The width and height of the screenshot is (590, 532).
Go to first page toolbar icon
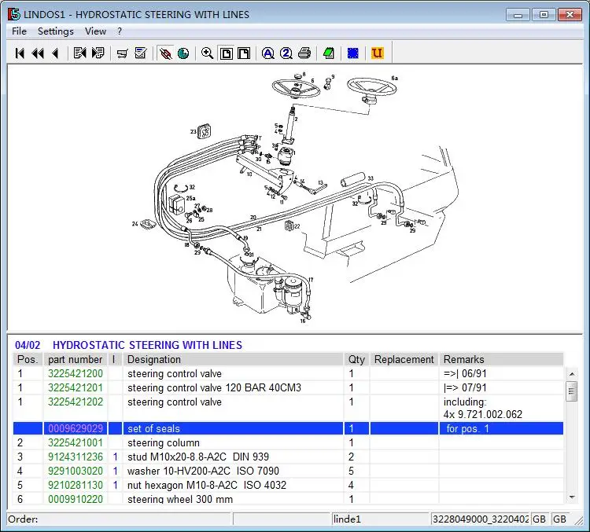point(20,53)
